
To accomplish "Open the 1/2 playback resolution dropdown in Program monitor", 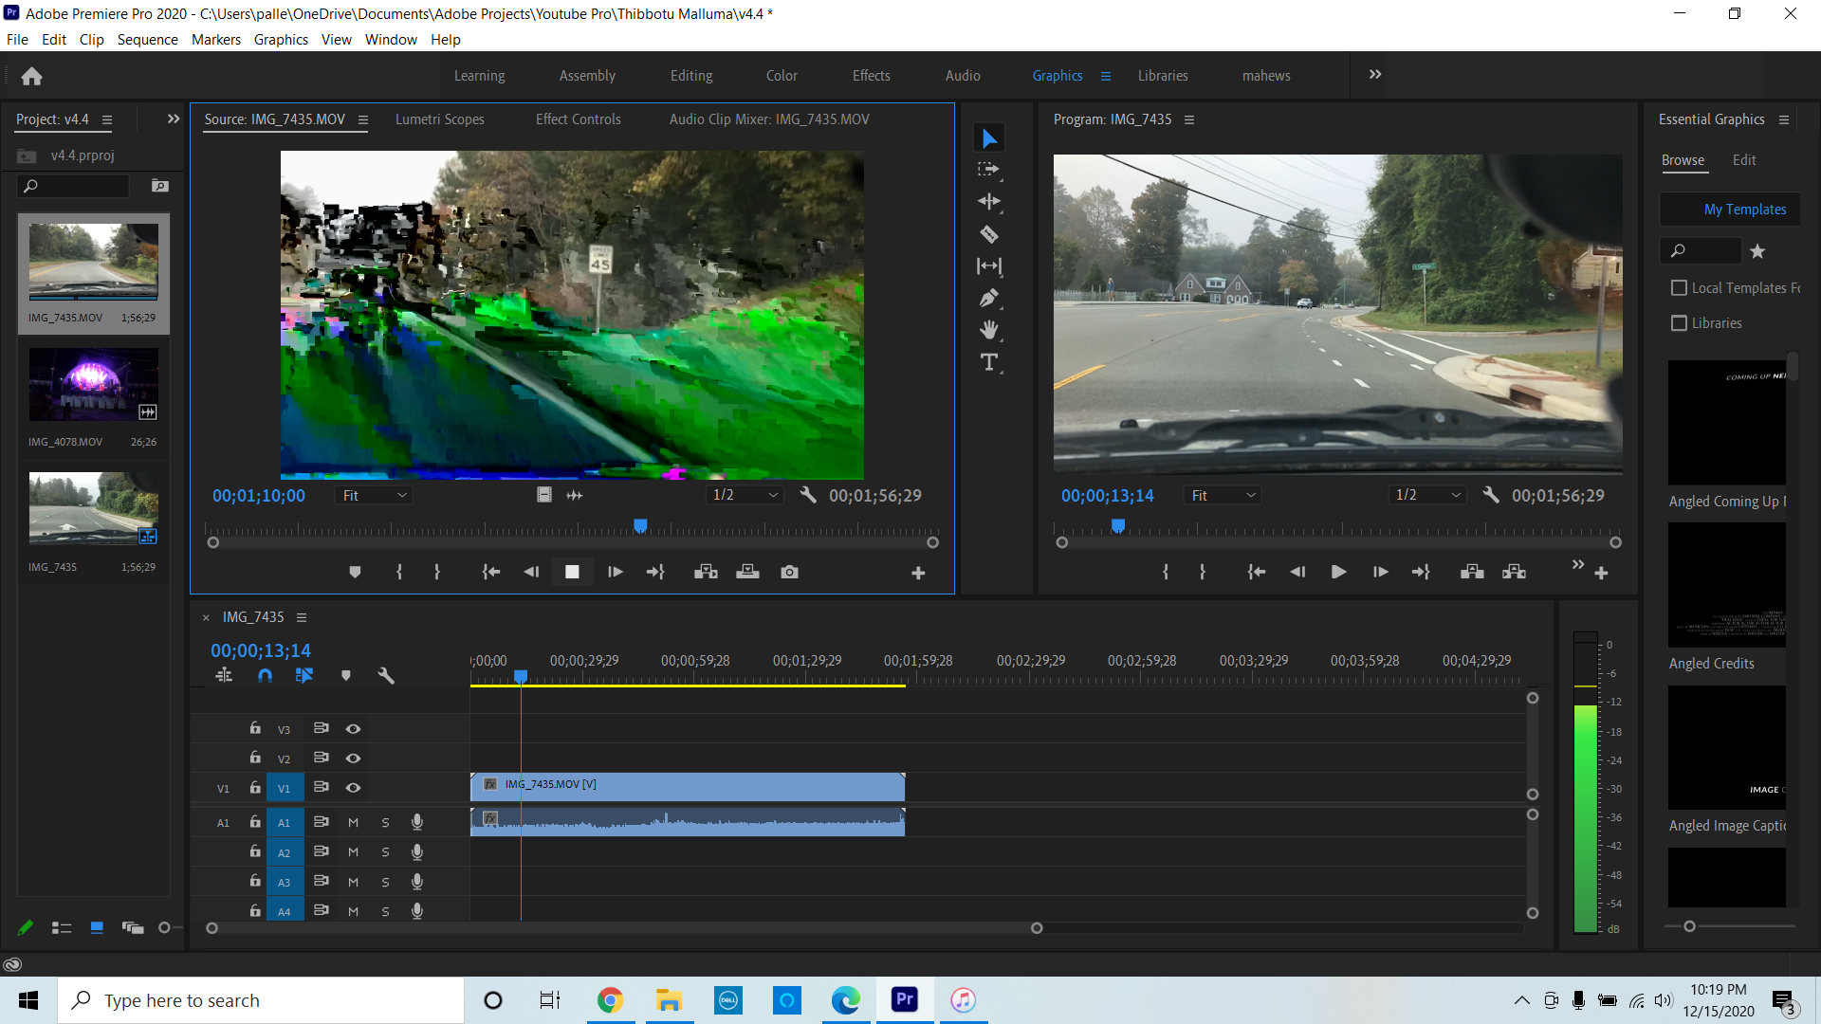I will click(x=1426, y=494).
